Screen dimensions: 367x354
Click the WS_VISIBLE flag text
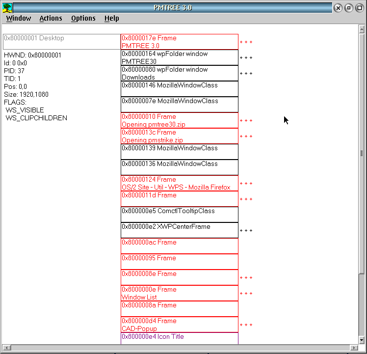pos(25,110)
